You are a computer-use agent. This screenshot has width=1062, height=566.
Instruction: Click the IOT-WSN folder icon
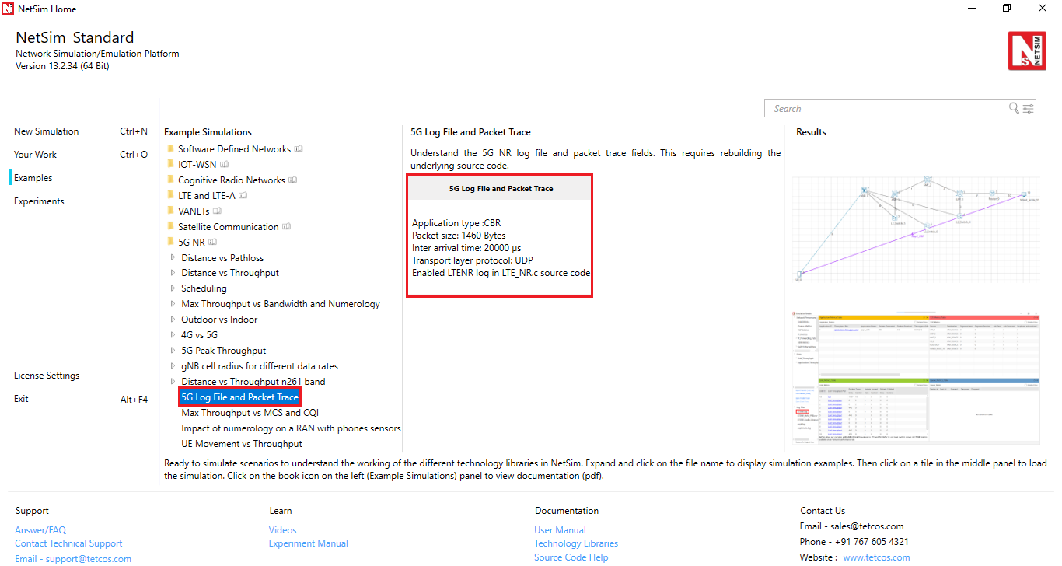pyautogui.click(x=170, y=164)
